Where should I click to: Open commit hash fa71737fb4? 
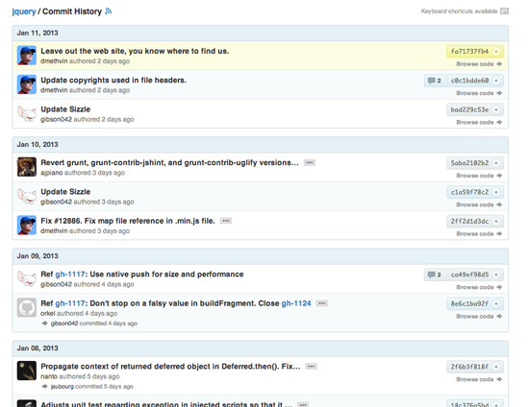pyautogui.click(x=469, y=52)
